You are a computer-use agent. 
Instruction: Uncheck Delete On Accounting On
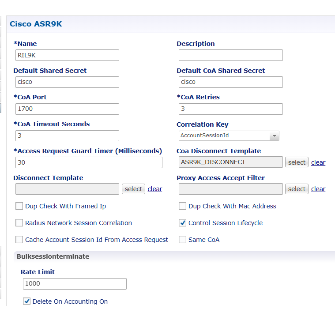[27, 301]
